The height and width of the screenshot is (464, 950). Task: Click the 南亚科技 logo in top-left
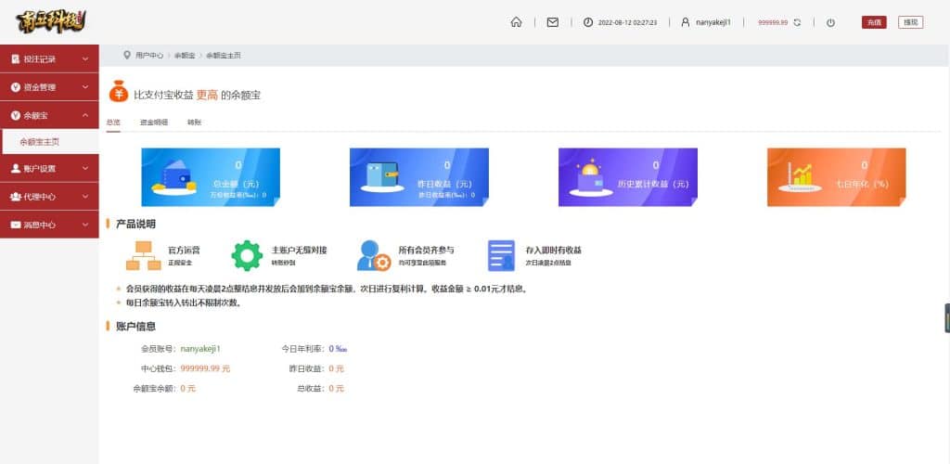pos(51,21)
